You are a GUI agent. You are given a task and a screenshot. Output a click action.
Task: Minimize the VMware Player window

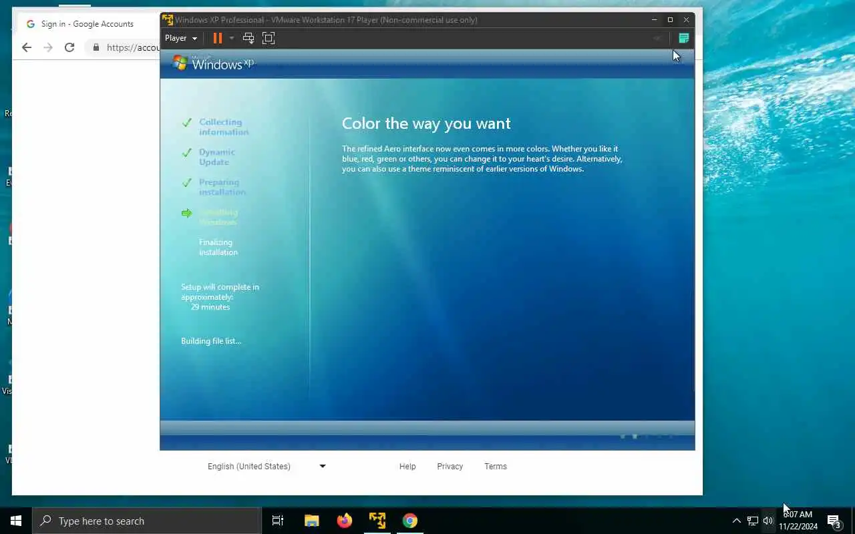tap(654, 19)
